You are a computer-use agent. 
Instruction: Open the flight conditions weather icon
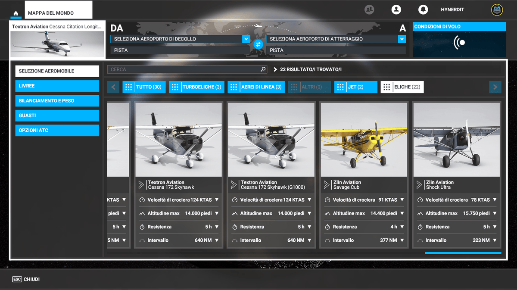coord(459,42)
